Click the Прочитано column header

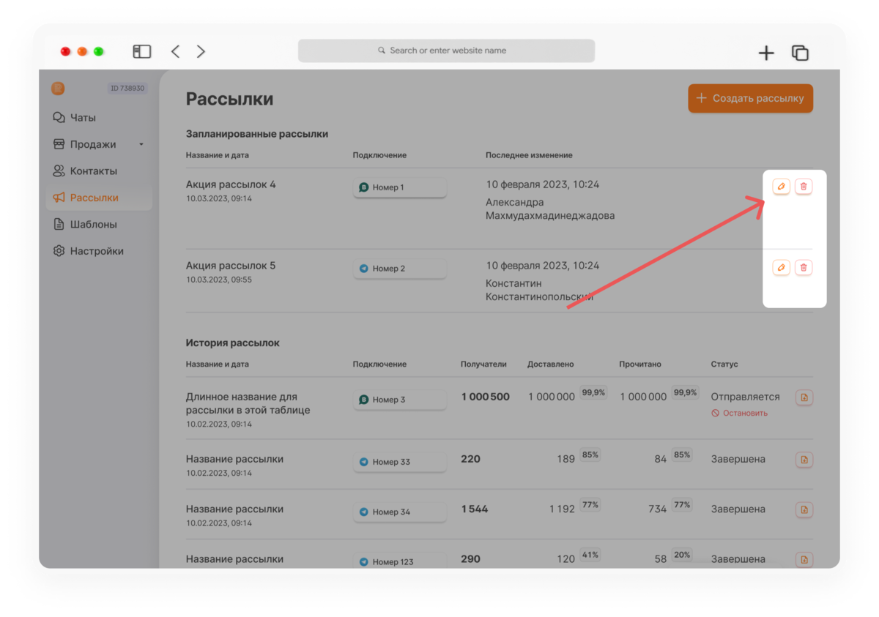pos(640,364)
